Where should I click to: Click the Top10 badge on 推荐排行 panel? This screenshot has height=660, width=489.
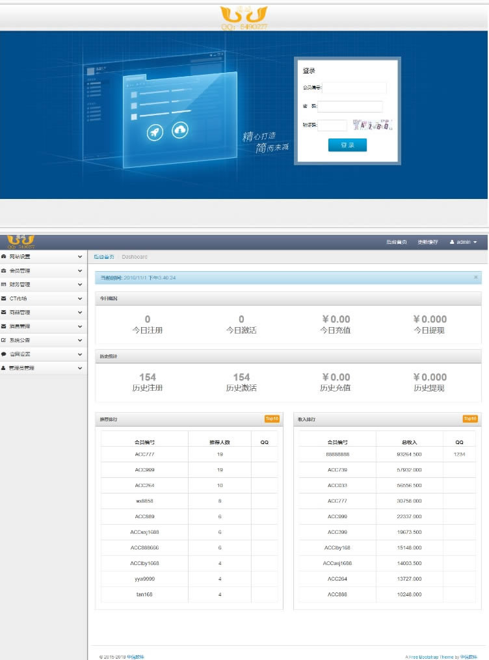(x=272, y=419)
